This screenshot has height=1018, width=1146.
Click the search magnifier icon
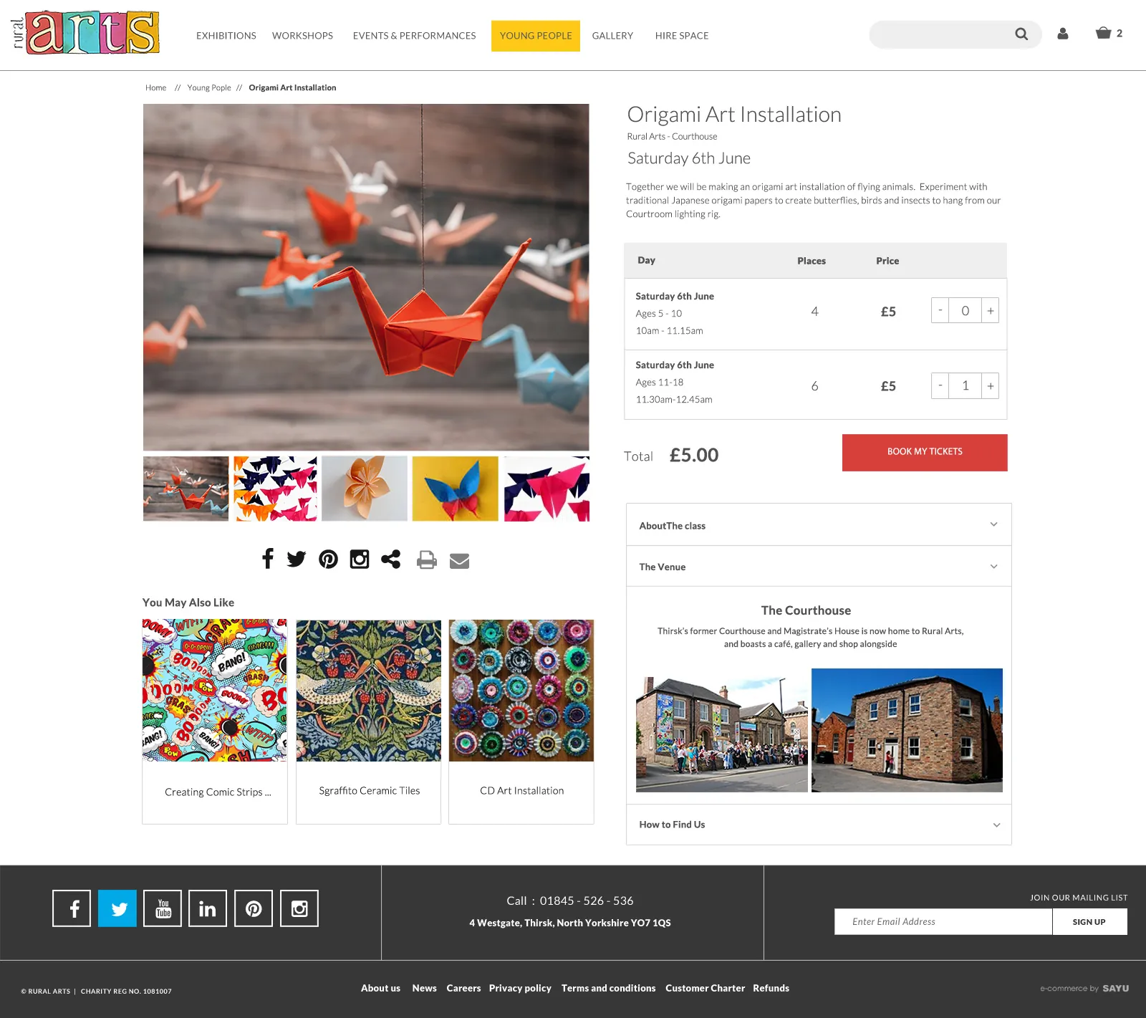click(x=1021, y=34)
